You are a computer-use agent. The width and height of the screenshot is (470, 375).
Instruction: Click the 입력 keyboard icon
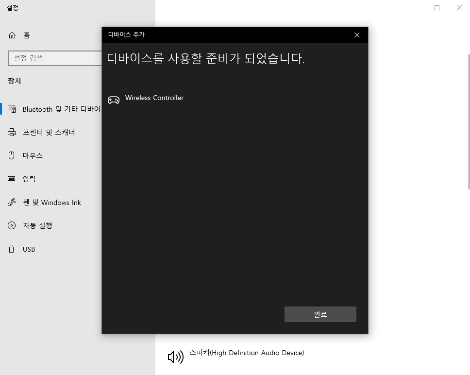pyautogui.click(x=12, y=179)
